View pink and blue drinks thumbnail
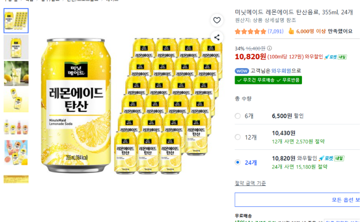The image size is (360, 222). (16, 152)
